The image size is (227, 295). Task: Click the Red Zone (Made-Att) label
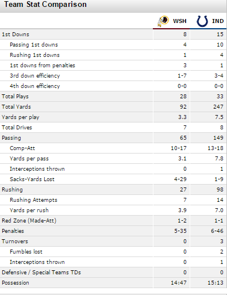pyautogui.click(x=29, y=221)
